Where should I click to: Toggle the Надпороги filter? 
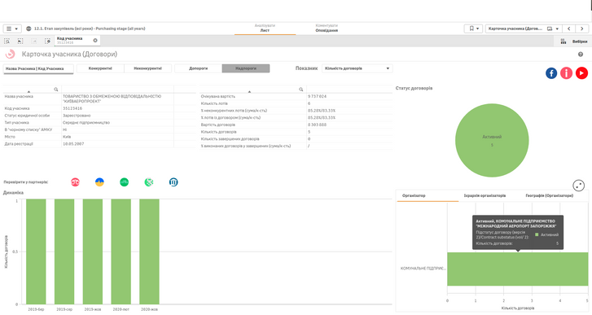246,68
